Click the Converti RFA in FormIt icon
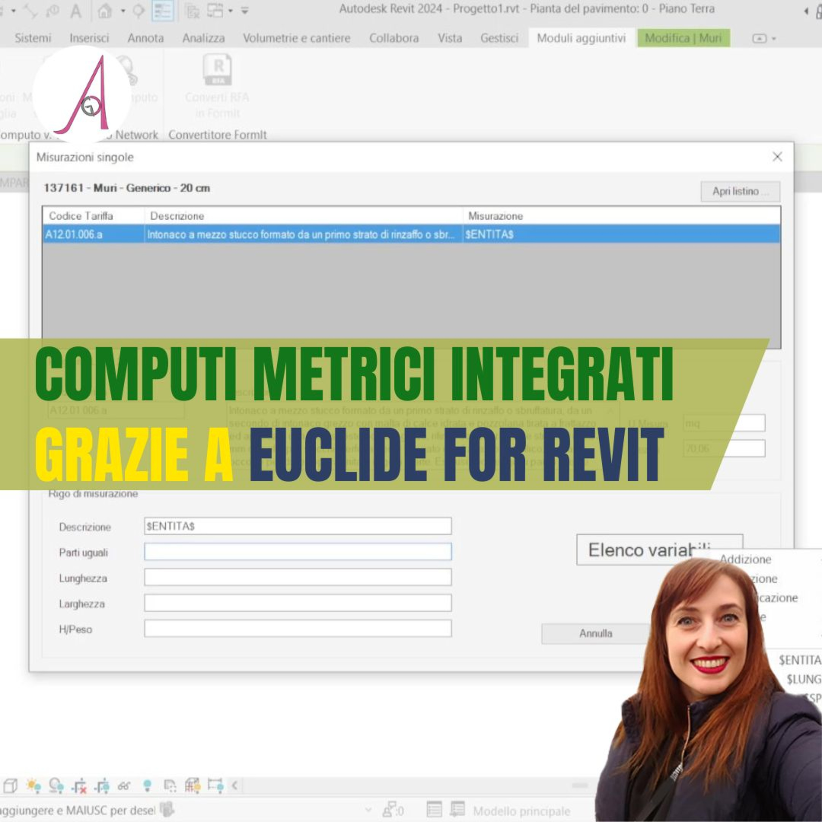 (x=217, y=86)
